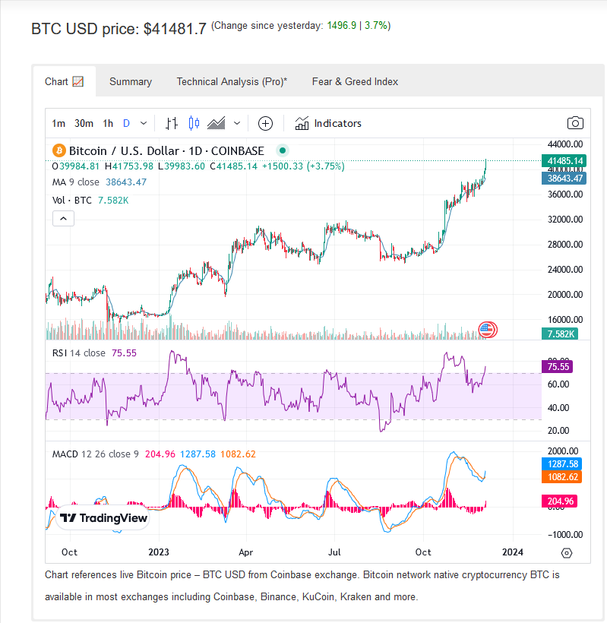This screenshot has height=623, width=607.
Task: Select the 1h time interval
Action: pos(108,124)
